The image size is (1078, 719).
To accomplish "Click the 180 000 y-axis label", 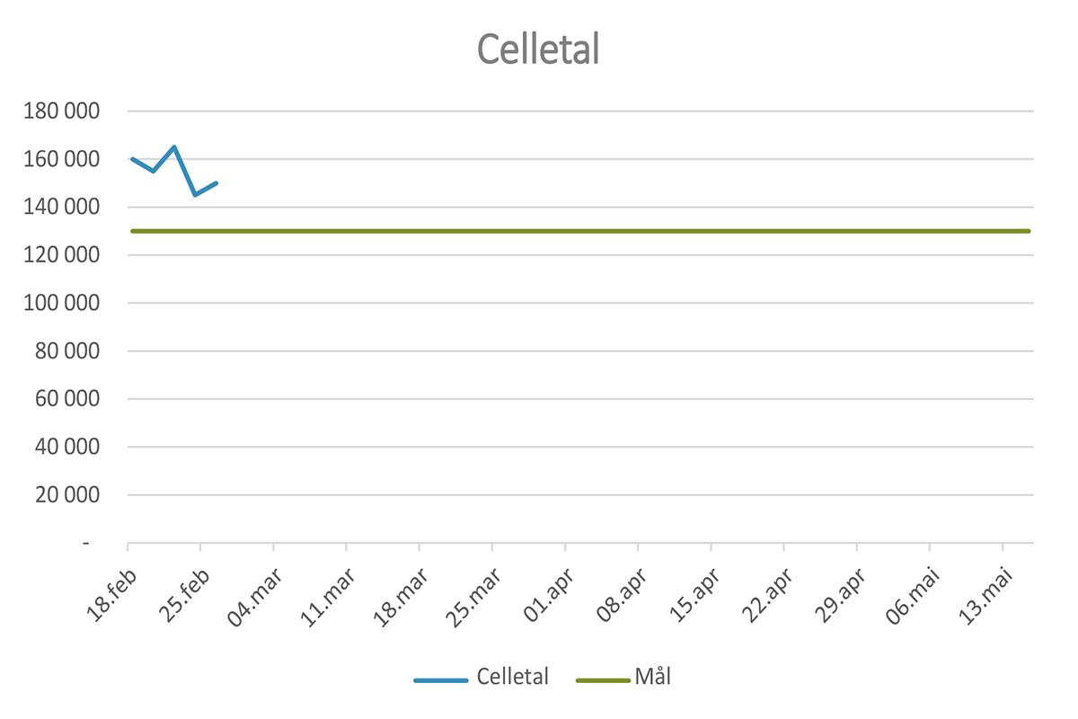I will 63,111.
